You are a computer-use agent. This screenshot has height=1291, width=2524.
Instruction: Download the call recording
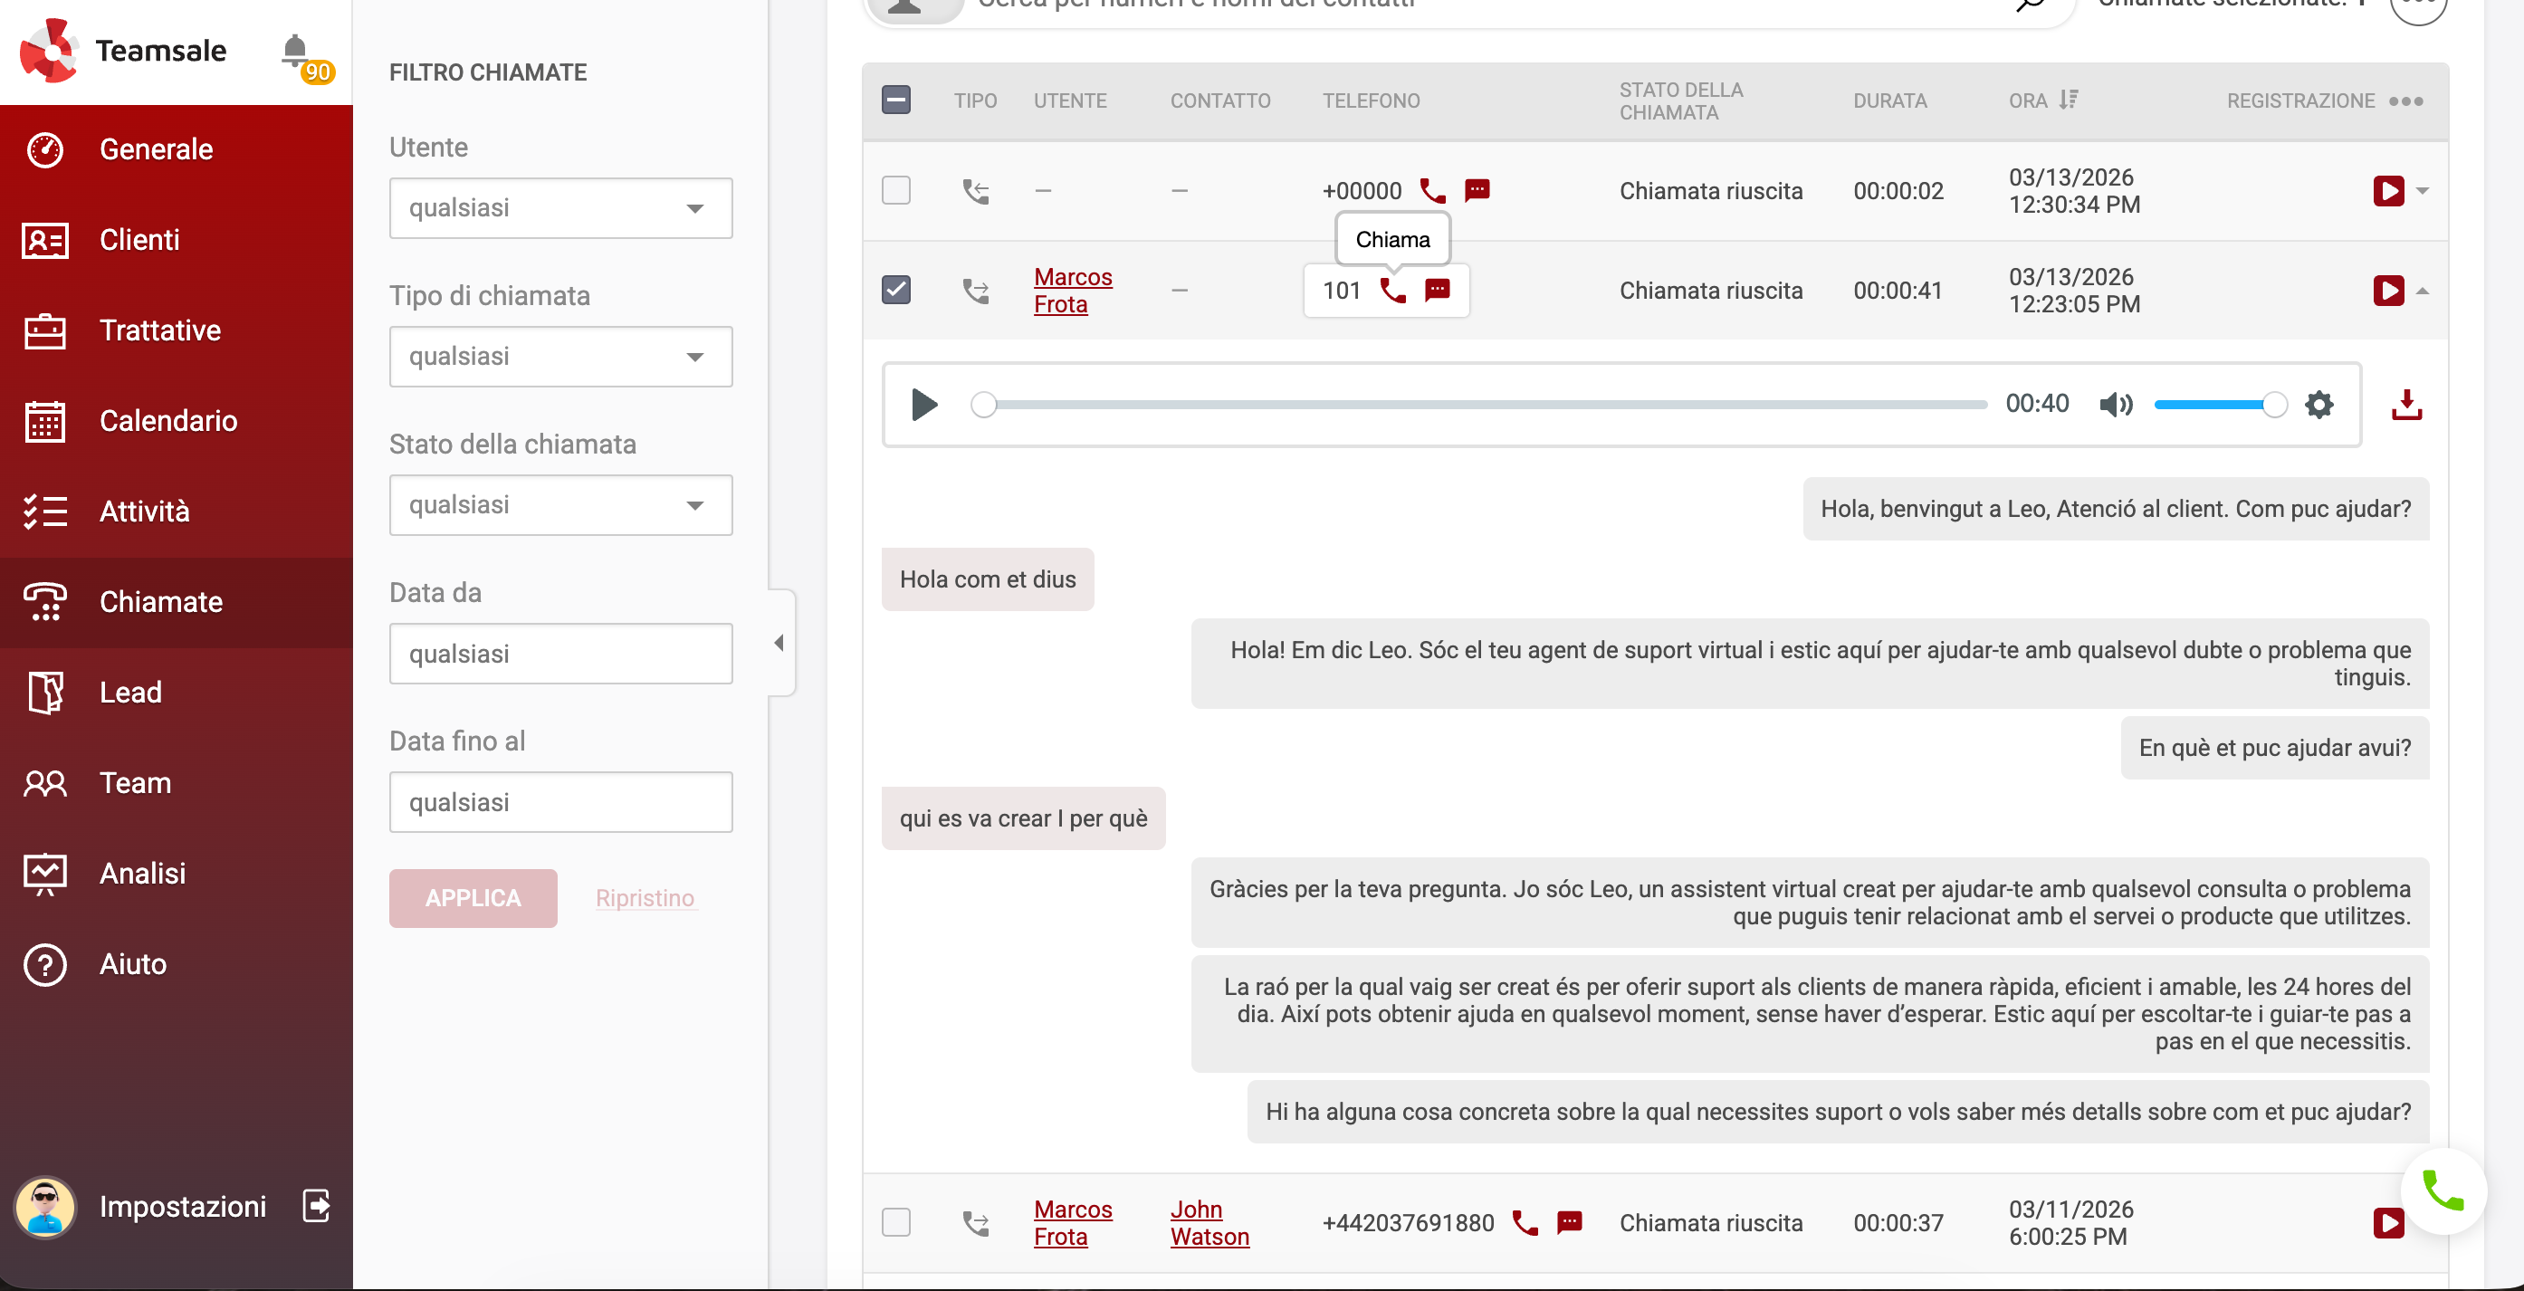(x=2405, y=405)
